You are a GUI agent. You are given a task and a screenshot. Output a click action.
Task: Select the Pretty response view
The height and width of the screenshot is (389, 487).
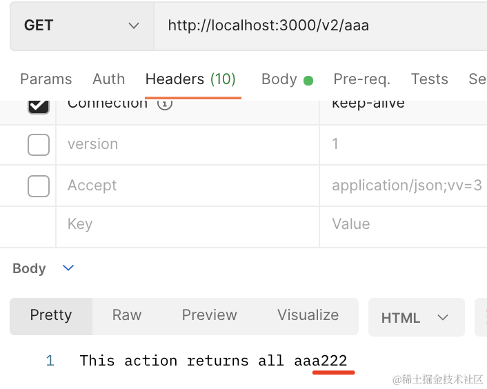click(x=51, y=315)
